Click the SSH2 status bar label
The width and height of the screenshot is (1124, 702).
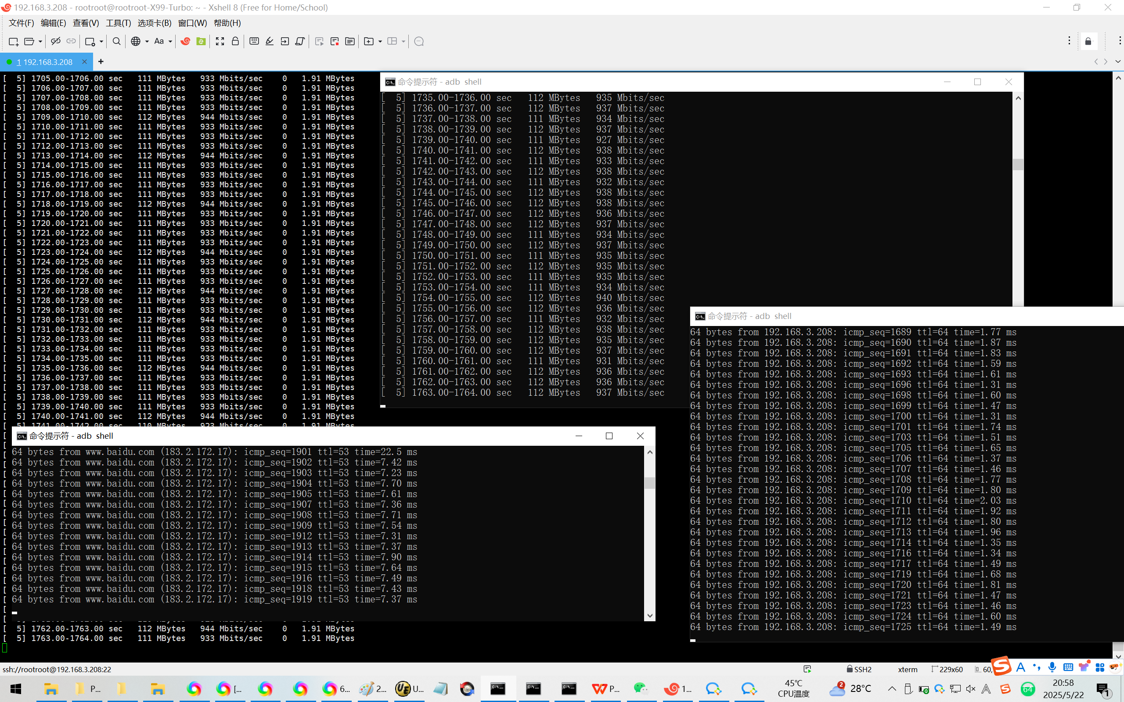pos(862,669)
